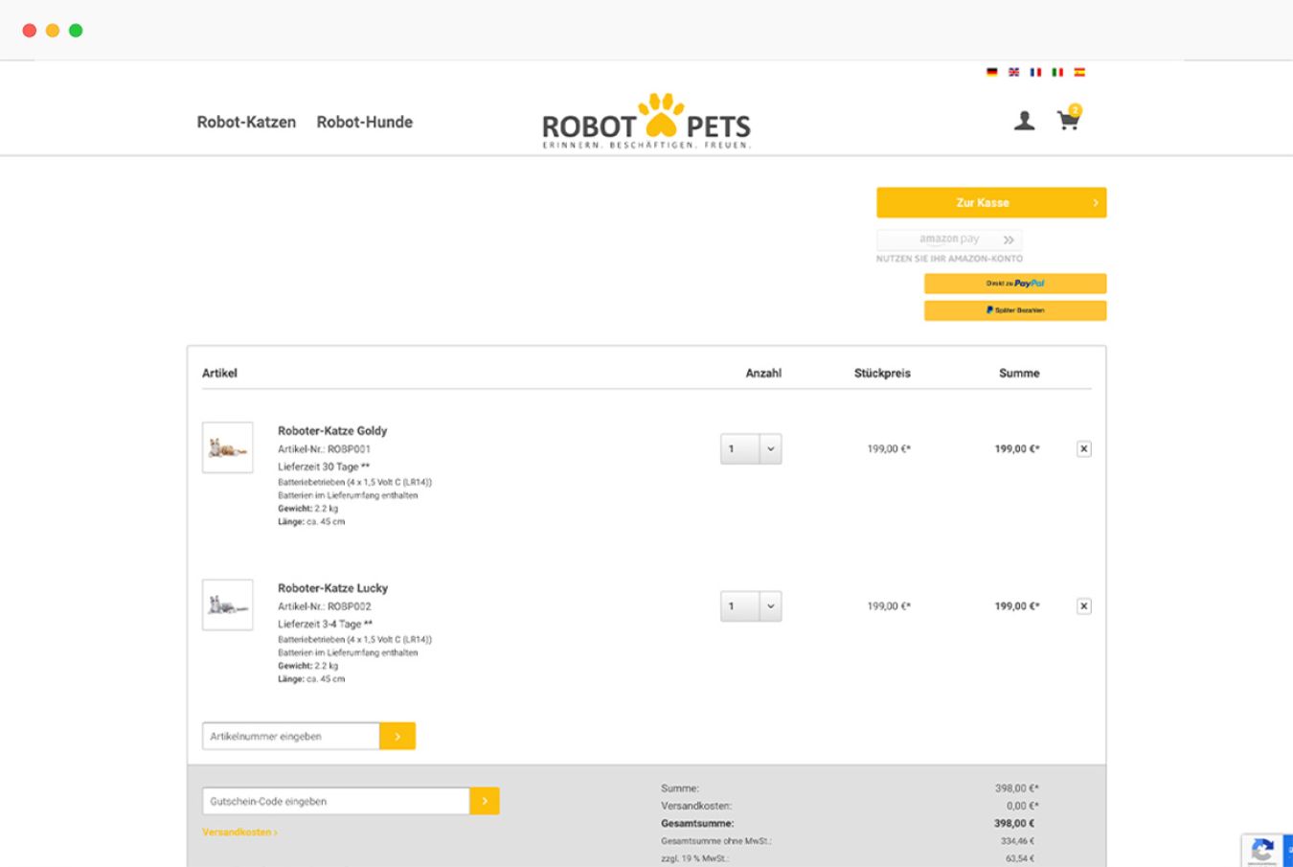Image resolution: width=1293 pixels, height=867 pixels.
Task: Remove Roboter-Katze Goldy from cart
Action: coord(1083,448)
